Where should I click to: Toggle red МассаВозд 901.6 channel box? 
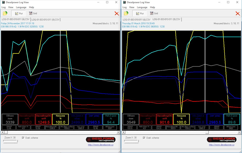click(165, 119)
